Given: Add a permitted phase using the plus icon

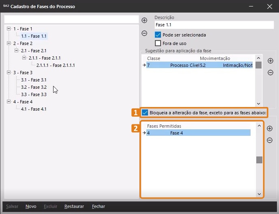Looking at the screenshot, I should (x=270, y=128).
